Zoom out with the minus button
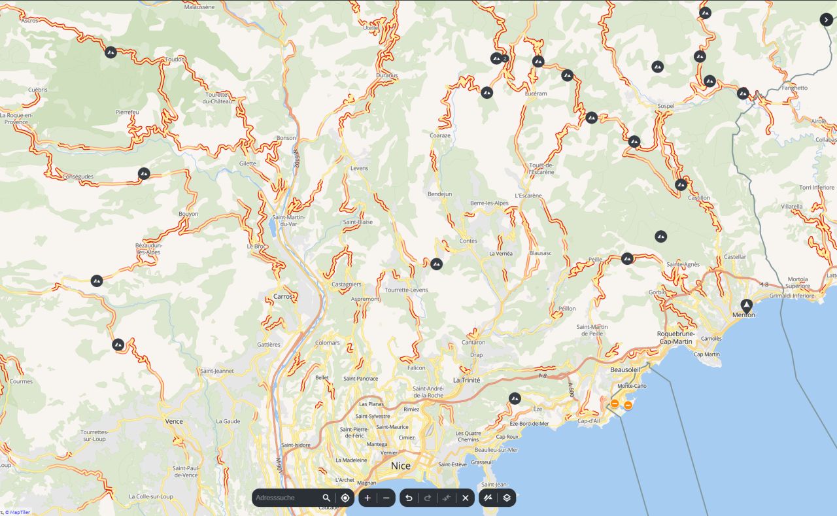This screenshot has height=516, width=837. click(386, 498)
